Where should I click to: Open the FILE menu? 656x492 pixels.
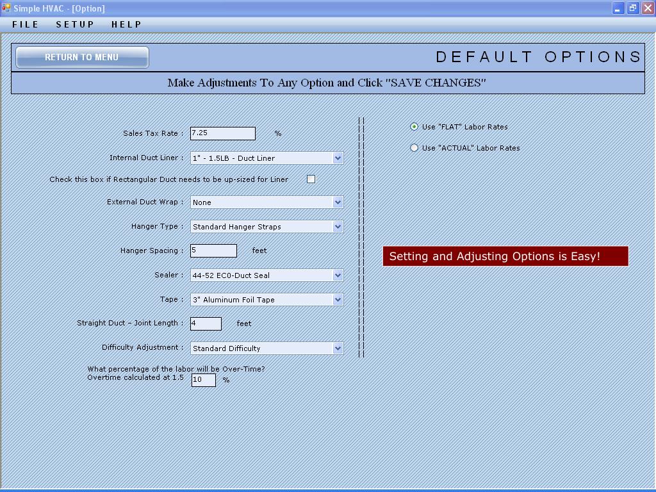[x=26, y=25]
